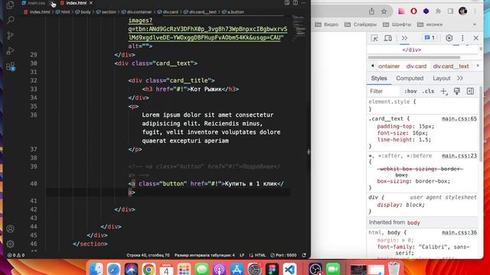
Task: Select the section breadcrumb in VS Code
Action: (x=106, y=12)
